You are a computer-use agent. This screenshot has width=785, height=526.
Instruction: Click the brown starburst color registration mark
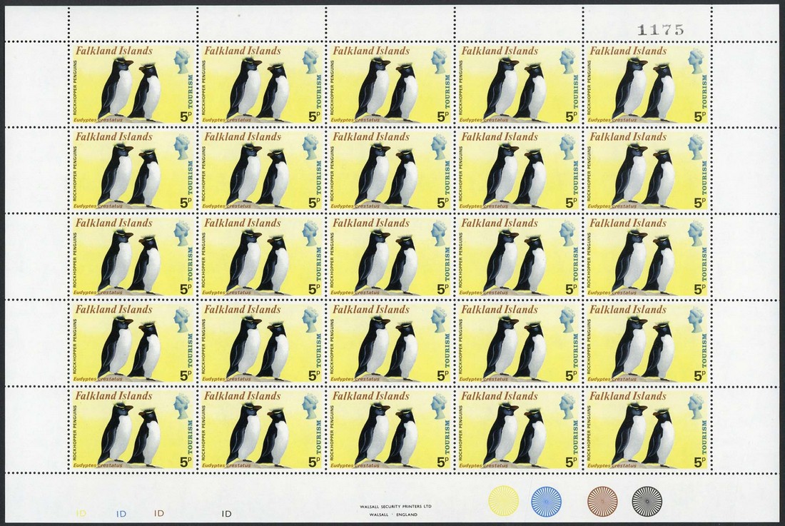(x=602, y=502)
